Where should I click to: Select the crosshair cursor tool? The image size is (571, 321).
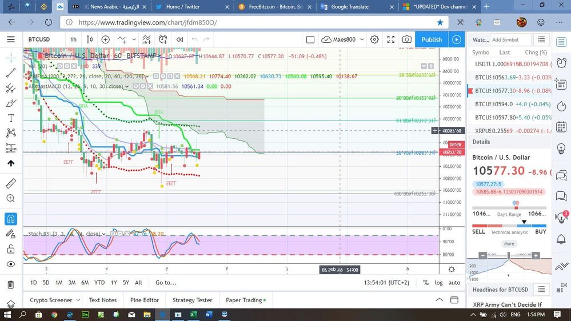point(11,58)
